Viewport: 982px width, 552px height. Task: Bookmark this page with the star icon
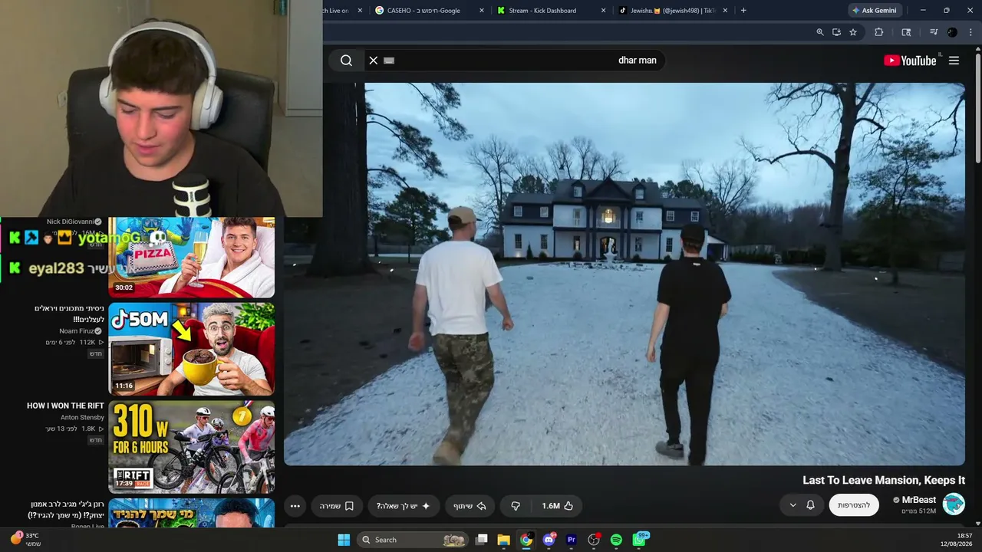853,32
